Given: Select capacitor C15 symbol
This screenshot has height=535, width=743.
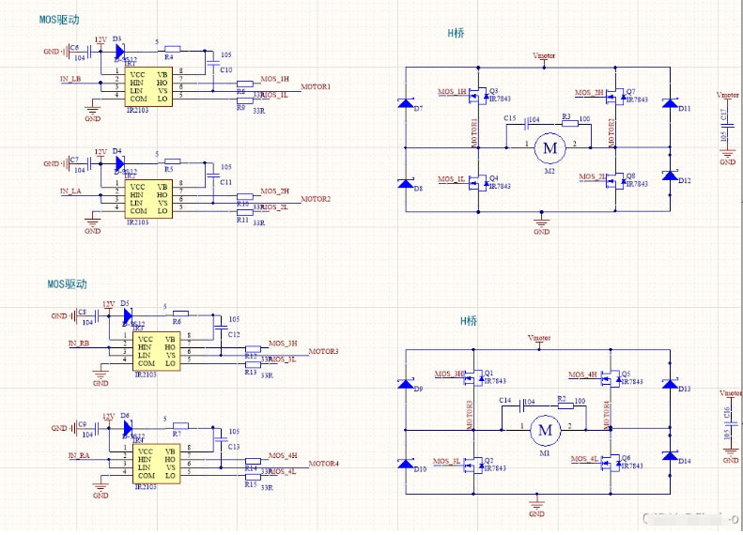Looking at the screenshot, I should (x=526, y=124).
